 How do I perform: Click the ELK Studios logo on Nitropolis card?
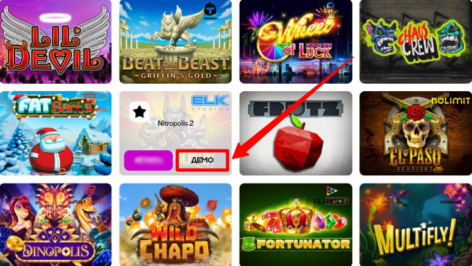pyautogui.click(x=210, y=103)
